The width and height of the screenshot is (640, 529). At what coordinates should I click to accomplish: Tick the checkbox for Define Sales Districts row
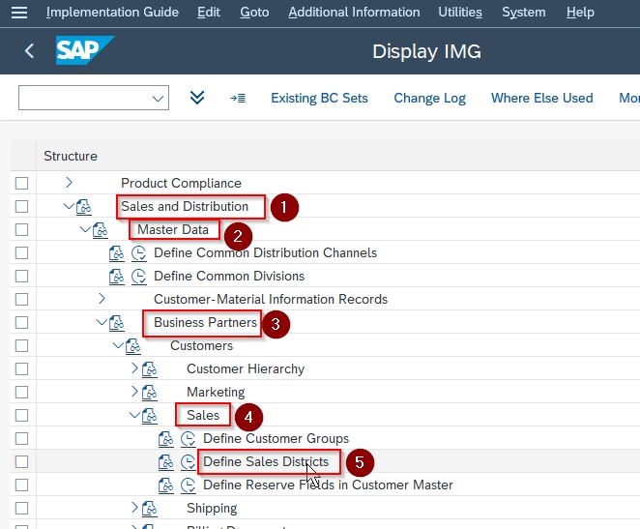[21, 462]
